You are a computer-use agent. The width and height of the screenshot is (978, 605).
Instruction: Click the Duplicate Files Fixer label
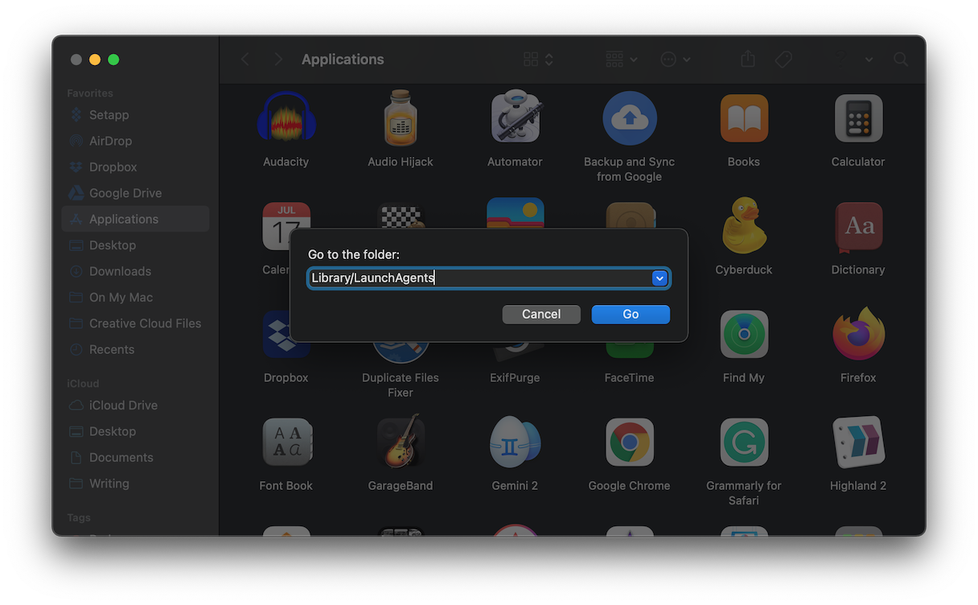click(401, 385)
